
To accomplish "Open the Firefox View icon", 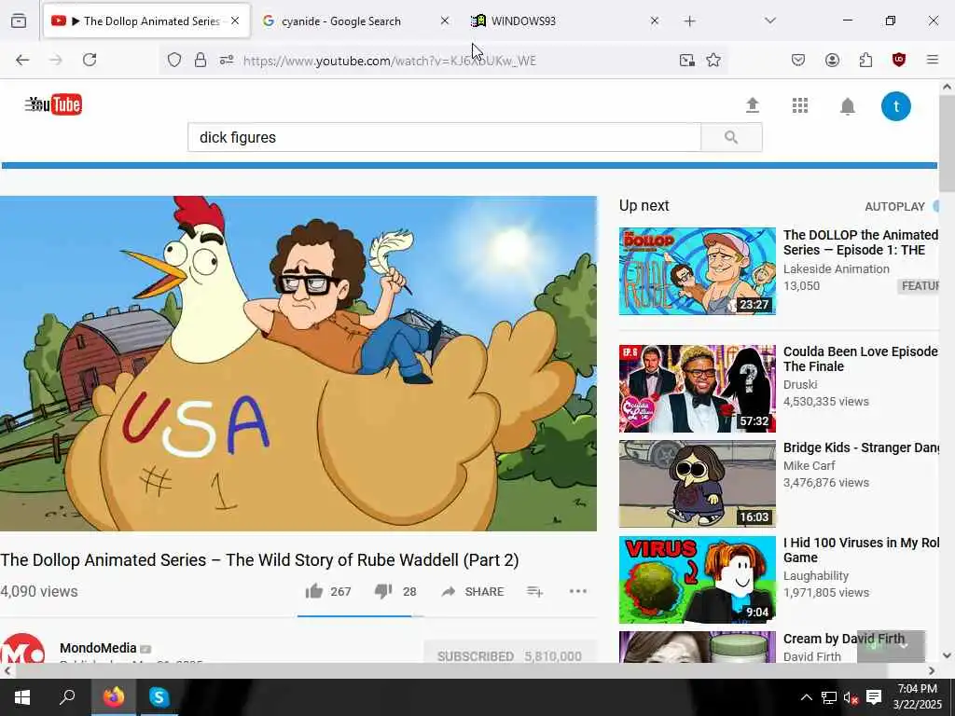I will coord(19,21).
